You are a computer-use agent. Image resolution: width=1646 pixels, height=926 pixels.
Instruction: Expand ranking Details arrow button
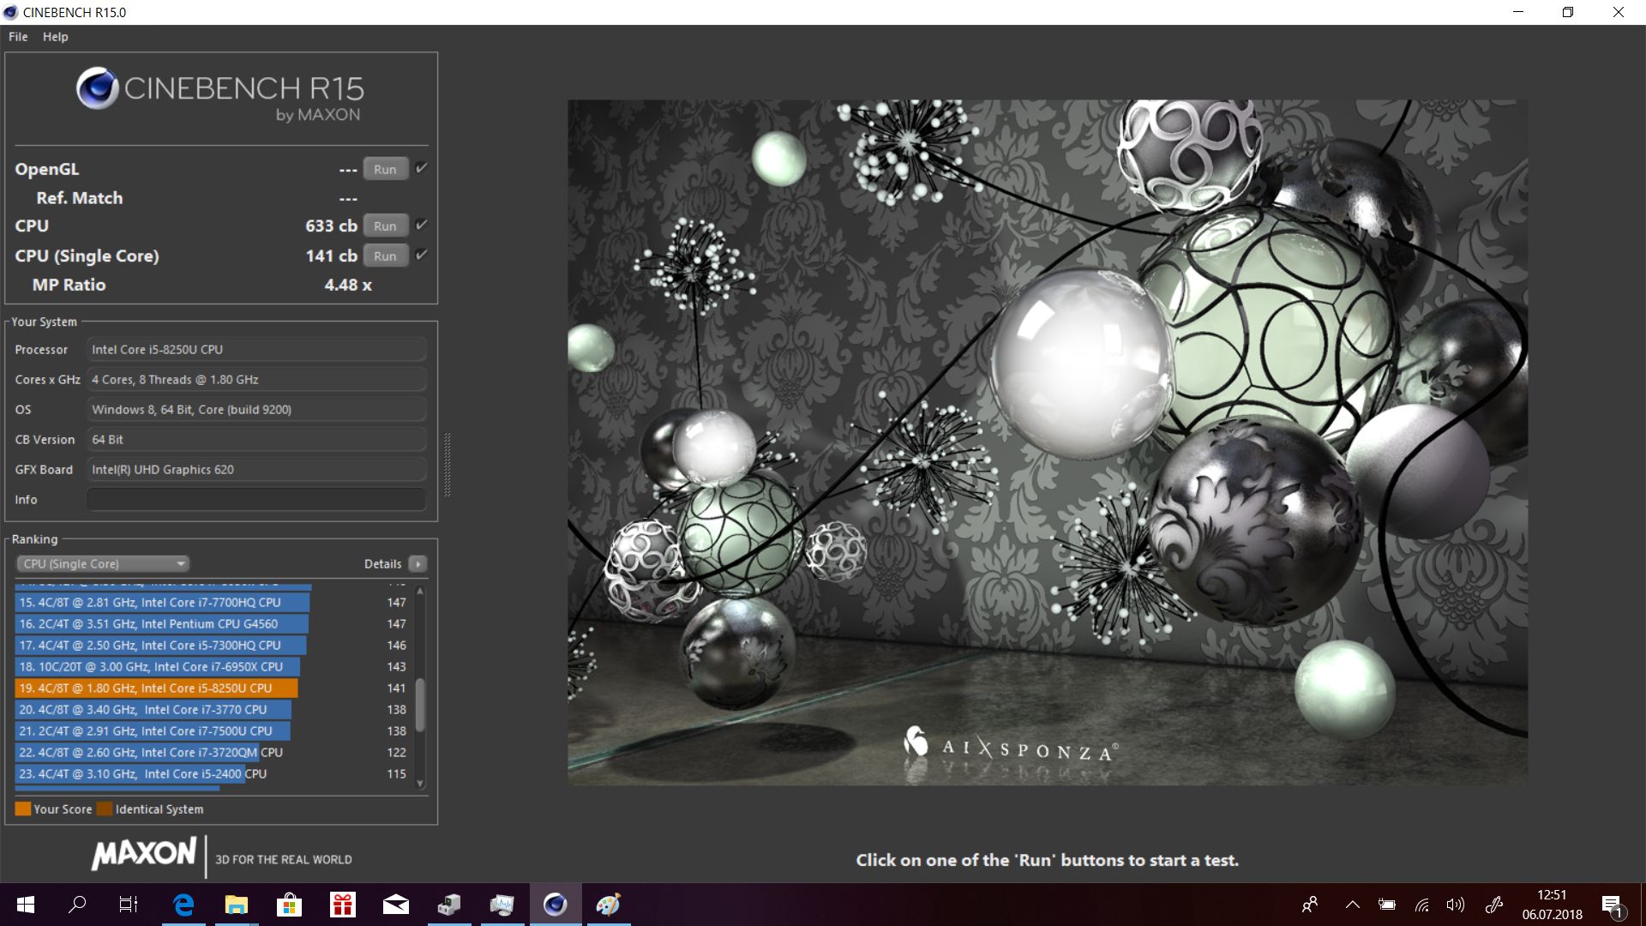coord(418,563)
